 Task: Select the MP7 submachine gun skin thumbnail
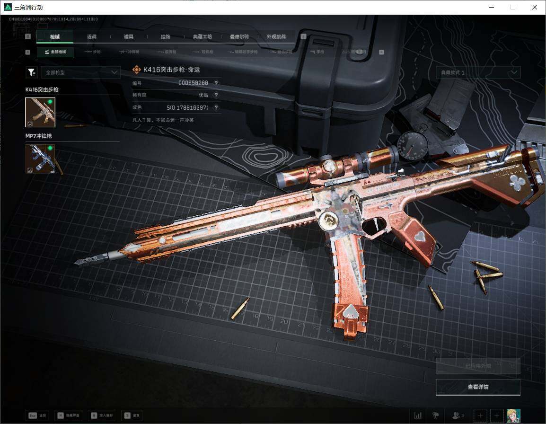click(x=40, y=159)
